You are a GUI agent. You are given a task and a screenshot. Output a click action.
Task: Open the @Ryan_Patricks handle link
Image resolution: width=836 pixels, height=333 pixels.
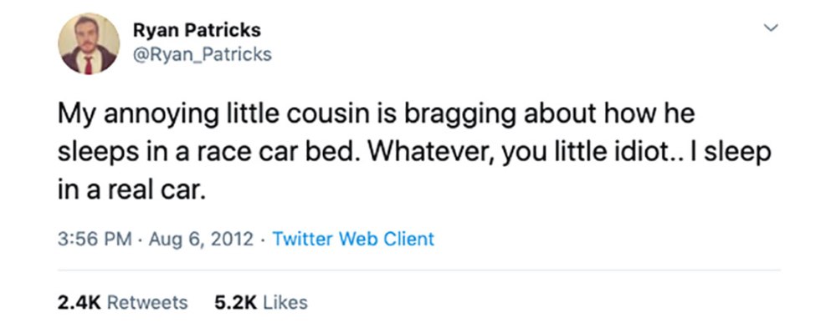[x=202, y=54]
